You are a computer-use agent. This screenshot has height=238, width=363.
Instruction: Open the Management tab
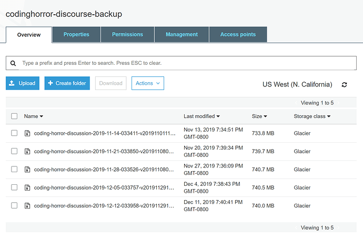(181, 35)
